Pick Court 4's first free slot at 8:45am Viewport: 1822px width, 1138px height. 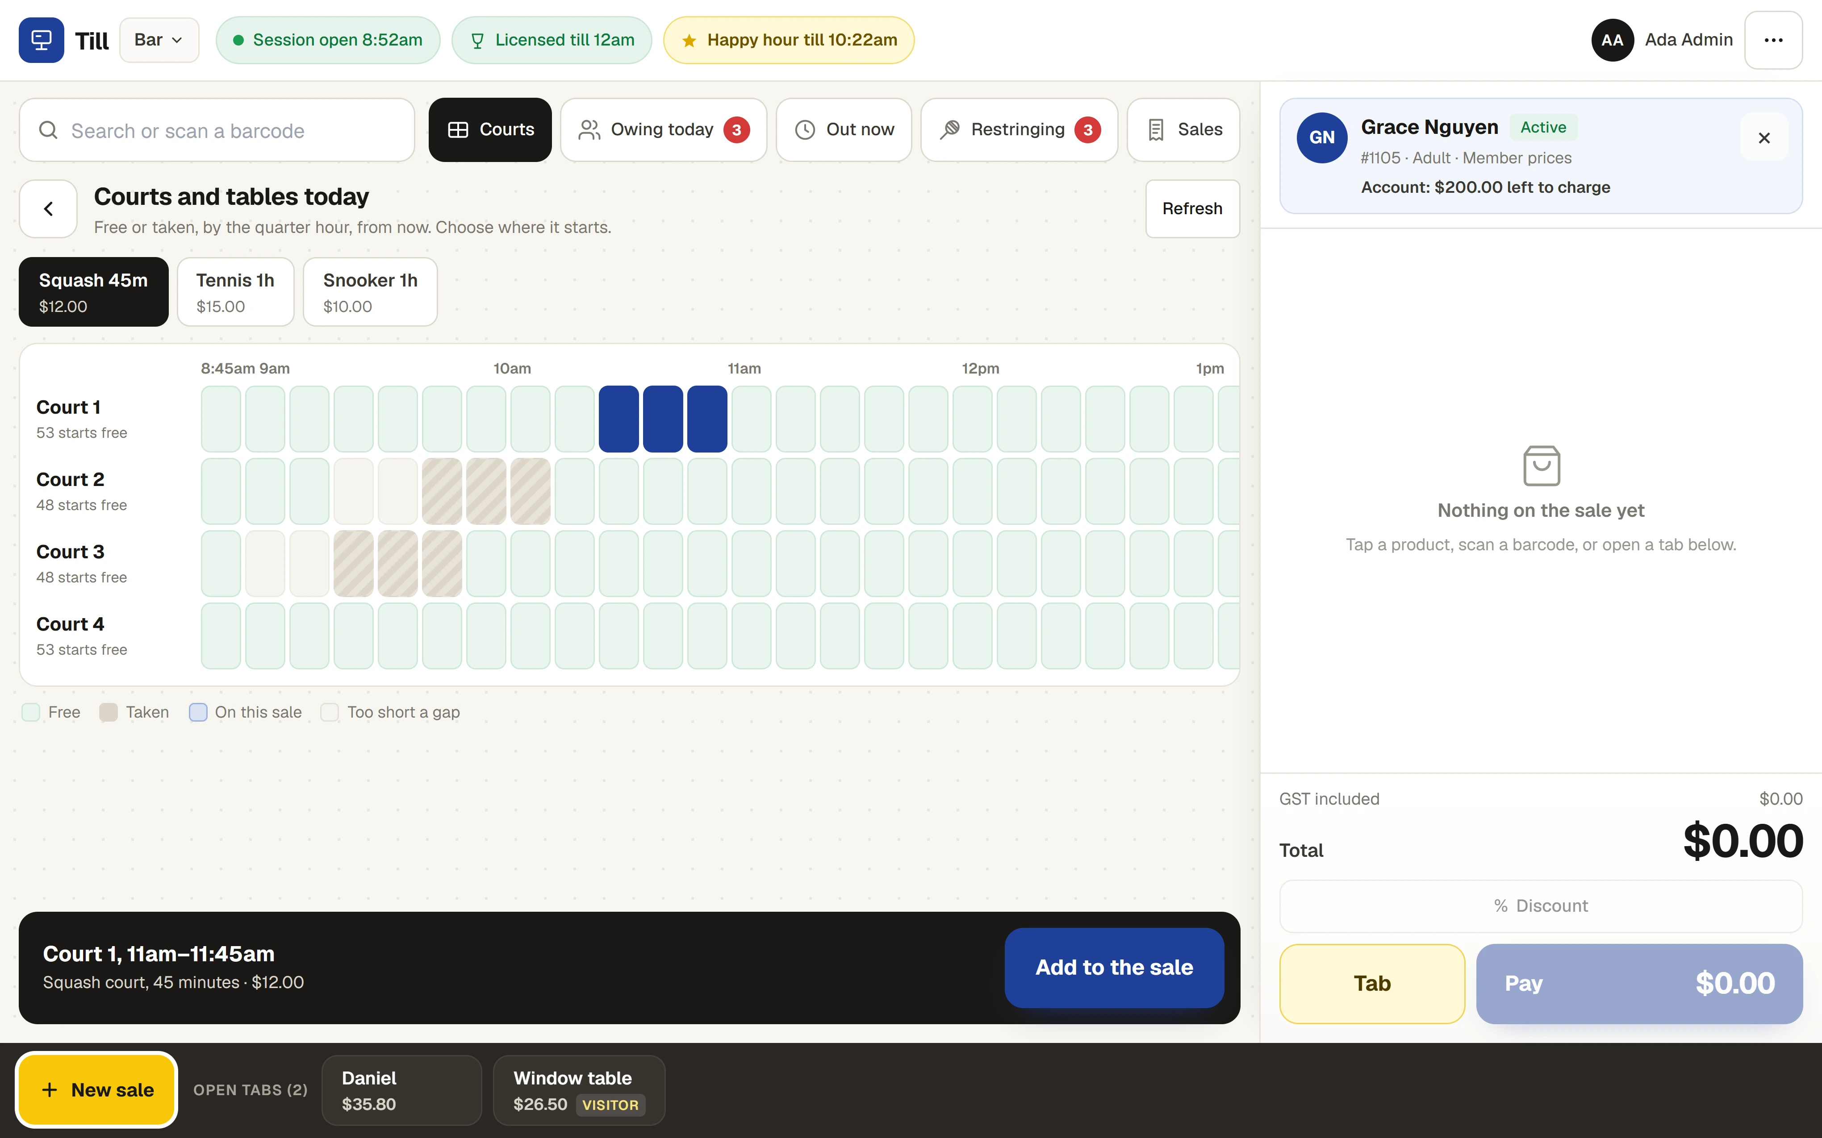pos(221,636)
